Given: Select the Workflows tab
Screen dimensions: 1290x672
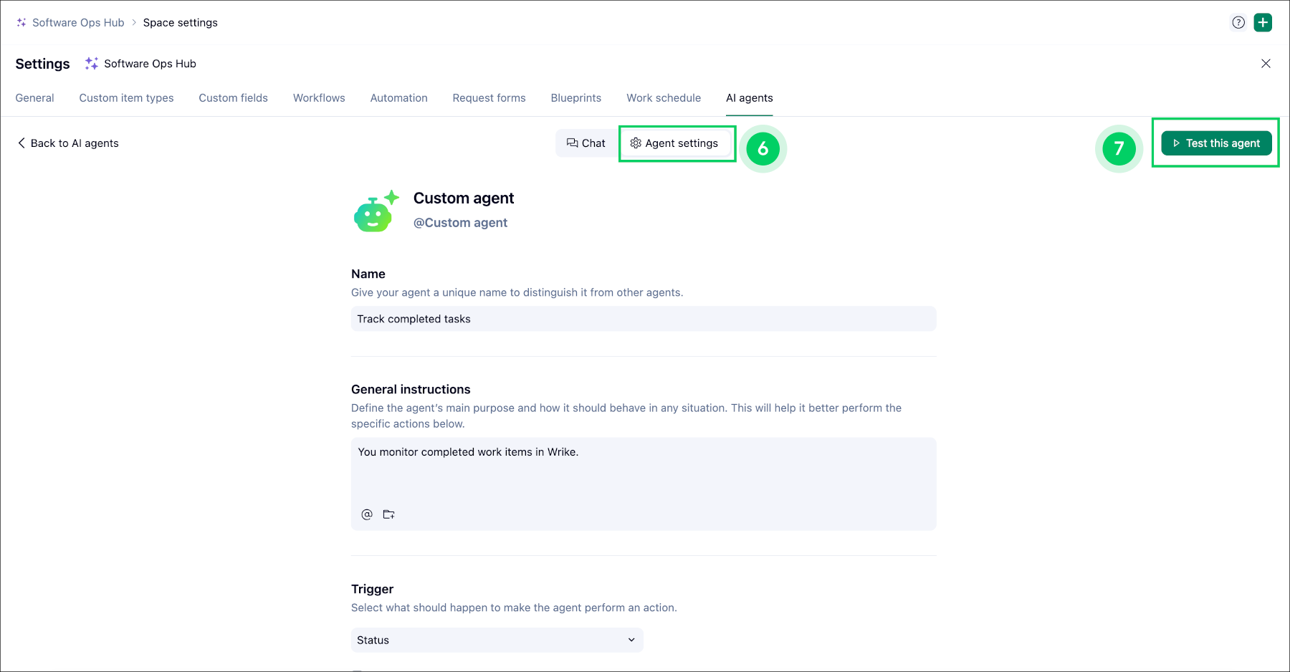Looking at the screenshot, I should (x=319, y=98).
